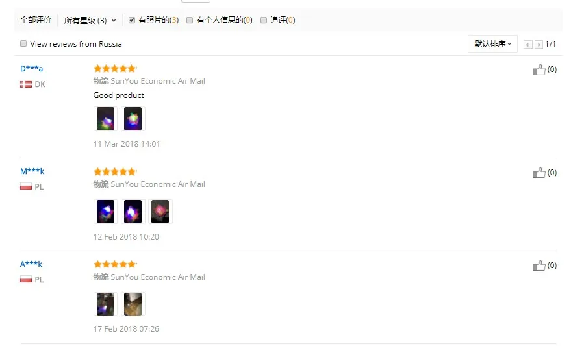Image resolution: width=571 pixels, height=346 pixels.
Task: Enable View reviews from Russia
Action: pyautogui.click(x=23, y=43)
